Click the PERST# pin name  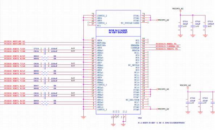pyautogui.click(x=136, y=50)
